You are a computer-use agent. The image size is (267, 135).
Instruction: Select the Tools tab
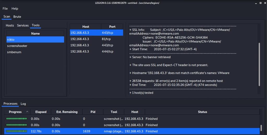pyautogui.click(x=35, y=25)
